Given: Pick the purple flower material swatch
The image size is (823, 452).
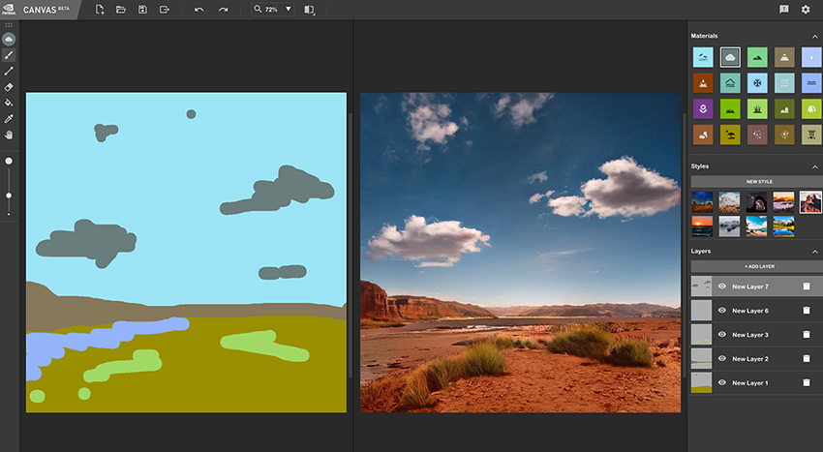Looking at the screenshot, I should 703,109.
